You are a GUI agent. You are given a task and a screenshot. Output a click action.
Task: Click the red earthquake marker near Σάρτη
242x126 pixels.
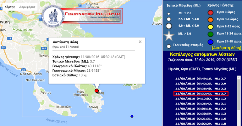[96, 91]
